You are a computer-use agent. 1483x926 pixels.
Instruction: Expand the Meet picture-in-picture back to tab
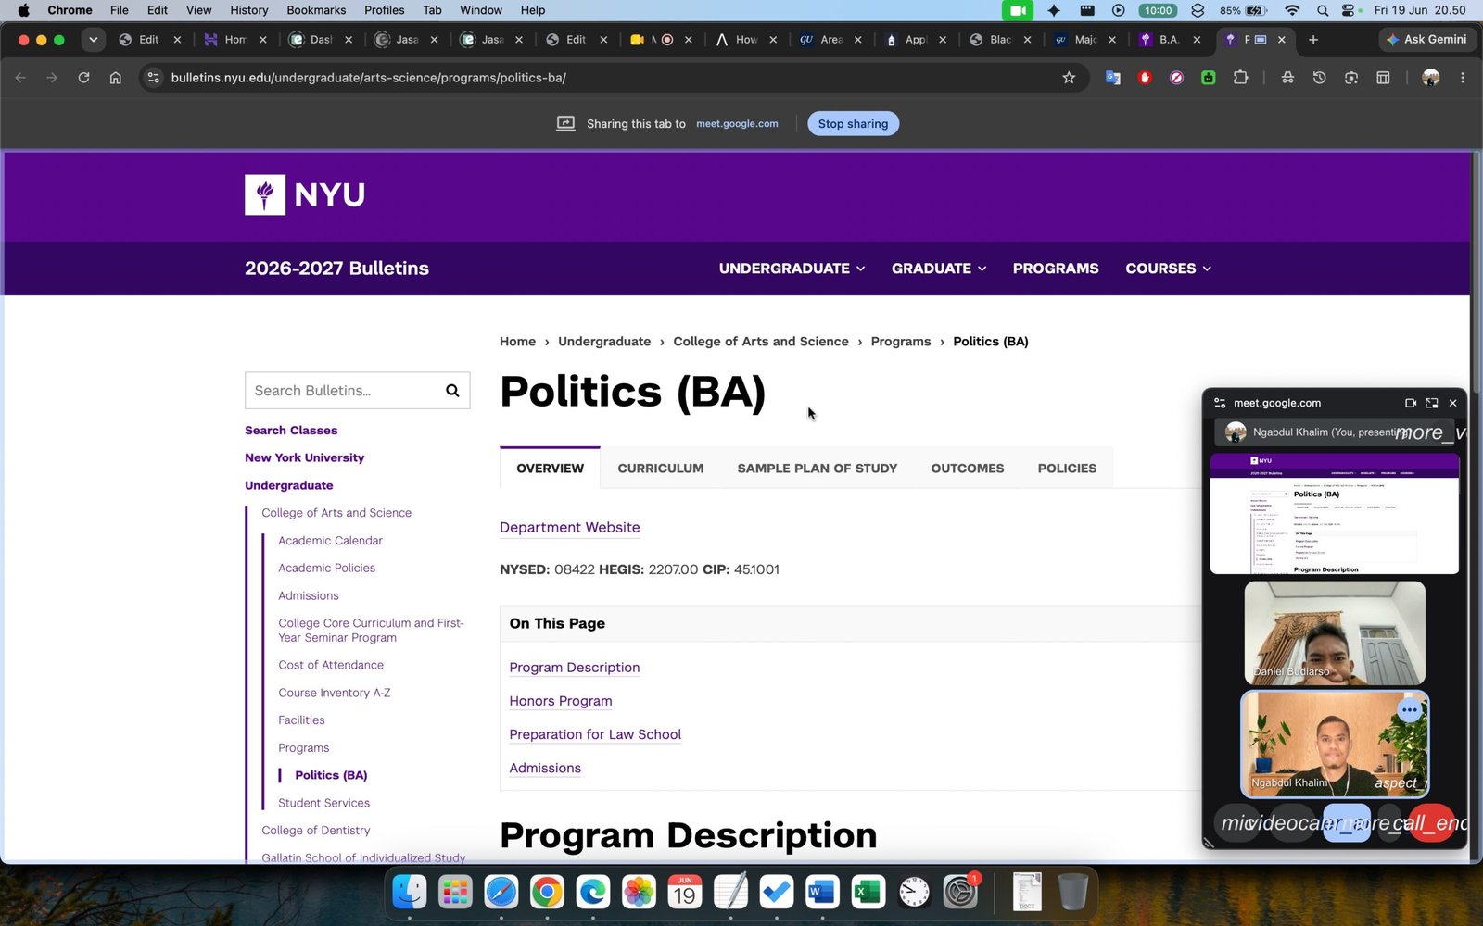pyautogui.click(x=1431, y=403)
